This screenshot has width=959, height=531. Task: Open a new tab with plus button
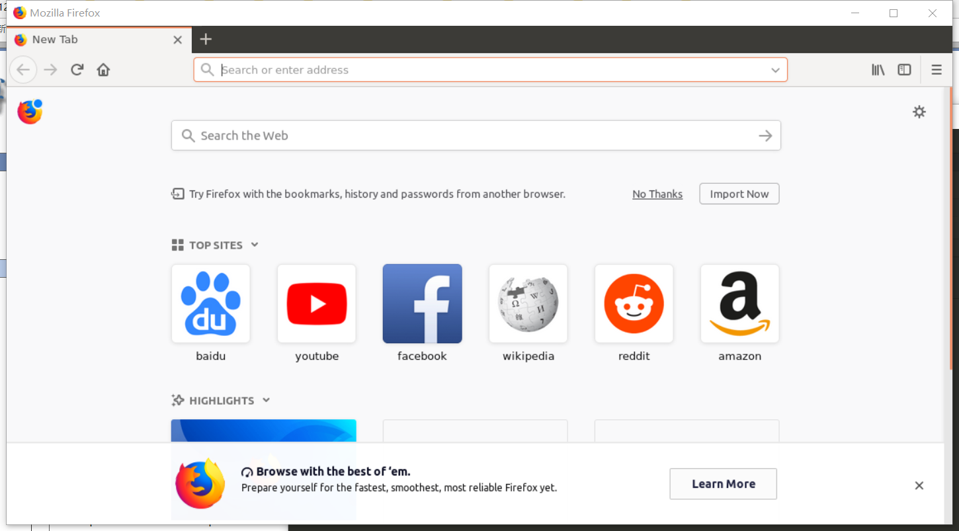coord(206,39)
